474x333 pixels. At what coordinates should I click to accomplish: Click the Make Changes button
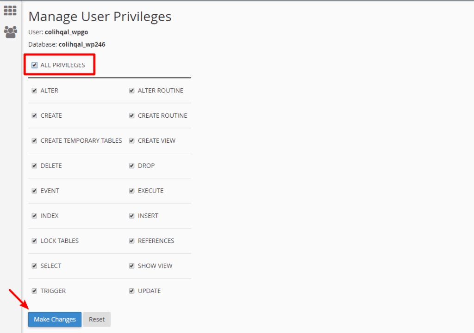tap(55, 320)
